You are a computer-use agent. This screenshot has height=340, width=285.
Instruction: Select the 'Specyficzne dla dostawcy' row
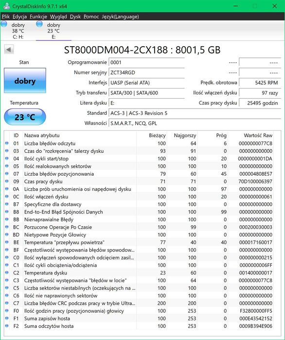click(139, 204)
